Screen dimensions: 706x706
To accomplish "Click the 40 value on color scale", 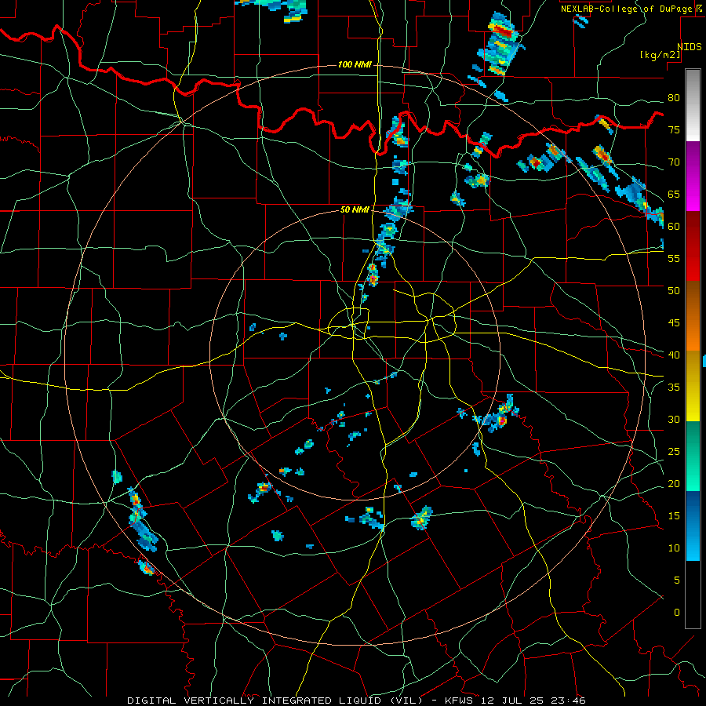I will click(x=674, y=355).
